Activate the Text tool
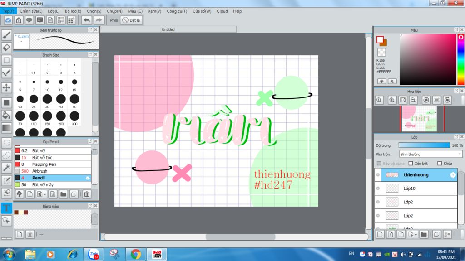465x261 pixels. pyautogui.click(x=6, y=208)
